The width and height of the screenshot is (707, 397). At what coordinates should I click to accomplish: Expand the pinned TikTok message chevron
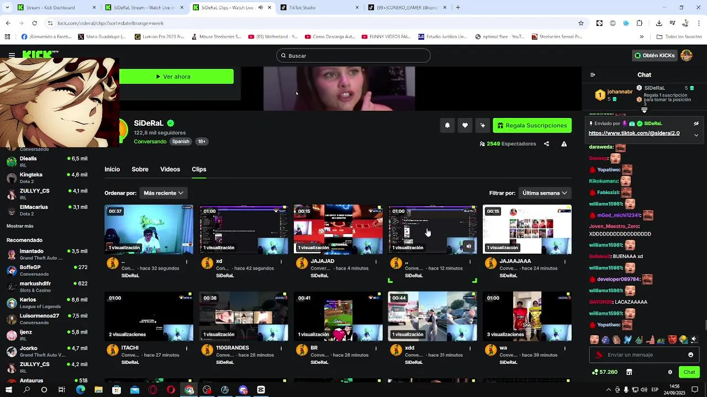(697, 135)
